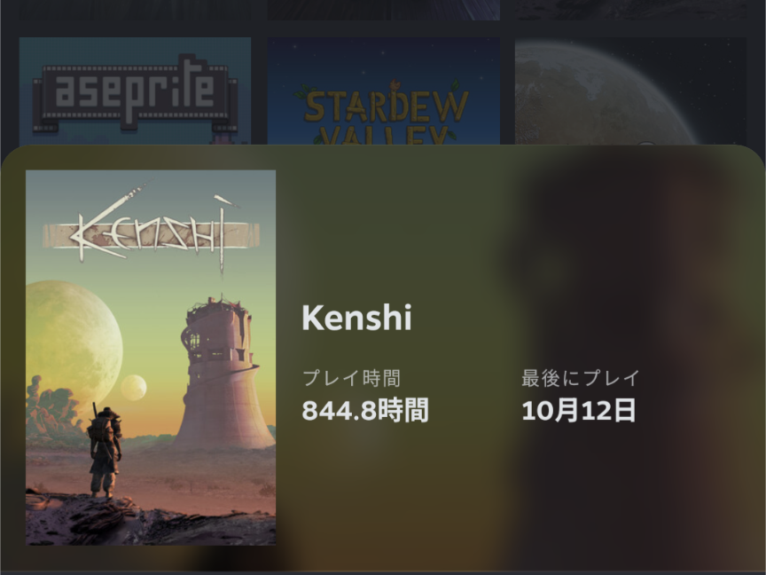Click the Kenshi title text
The width and height of the screenshot is (766, 575).
coord(356,318)
